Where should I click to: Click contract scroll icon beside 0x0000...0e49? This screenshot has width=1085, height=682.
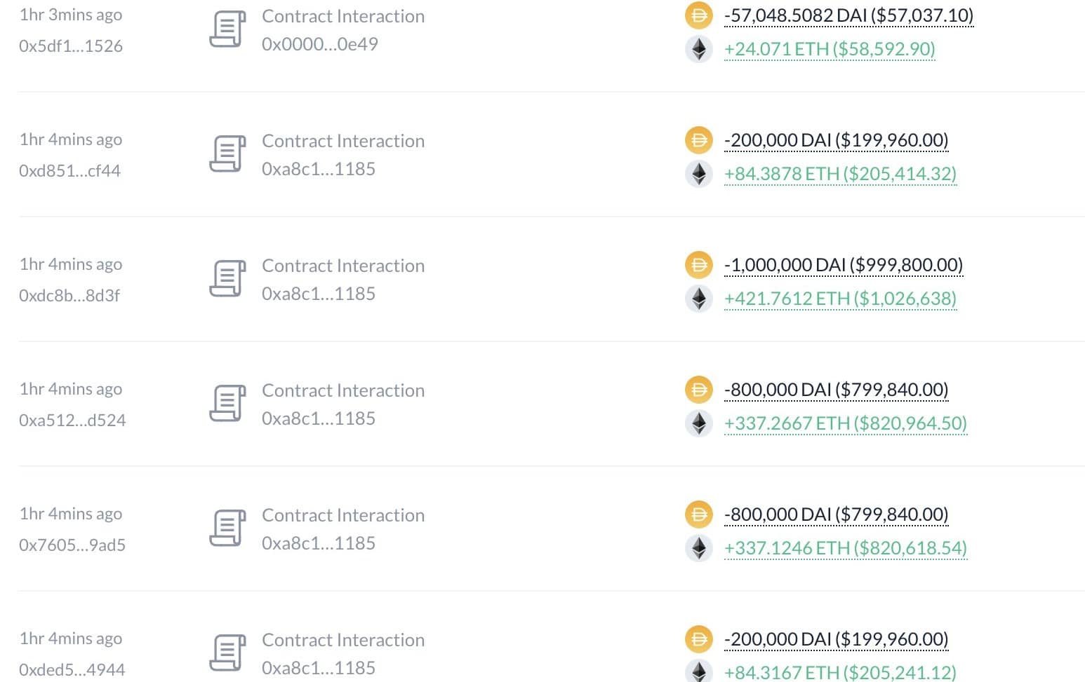227,29
